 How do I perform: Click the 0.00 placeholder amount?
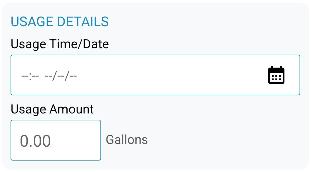pyautogui.click(x=35, y=141)
